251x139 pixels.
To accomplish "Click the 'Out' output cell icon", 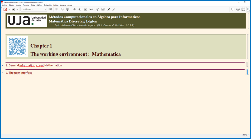I will pos(68,9).
